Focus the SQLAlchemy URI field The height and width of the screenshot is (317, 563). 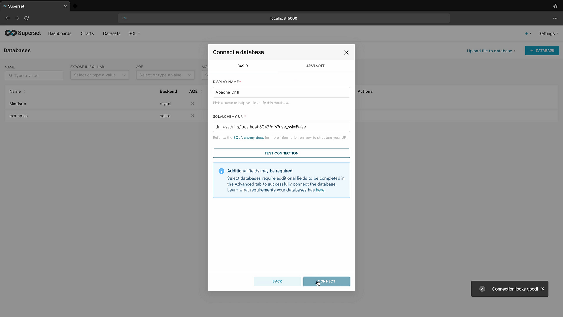pos(281,127)
